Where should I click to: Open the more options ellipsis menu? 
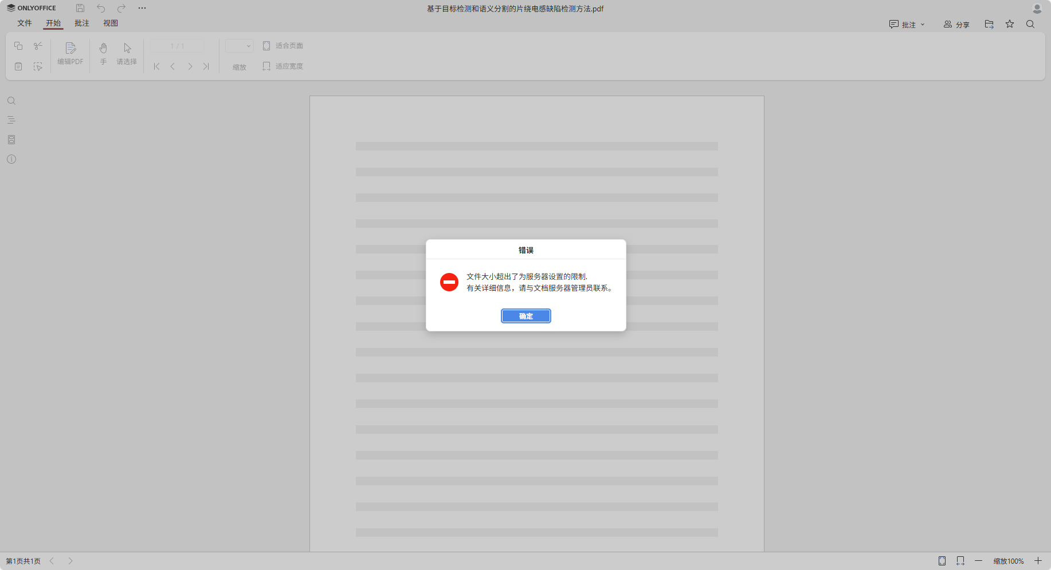click(142, 8)
